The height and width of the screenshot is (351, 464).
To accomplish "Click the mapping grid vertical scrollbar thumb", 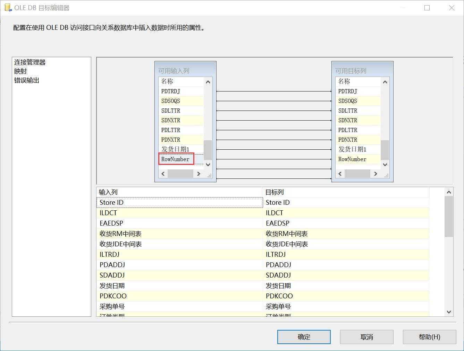I will (449, 217).
